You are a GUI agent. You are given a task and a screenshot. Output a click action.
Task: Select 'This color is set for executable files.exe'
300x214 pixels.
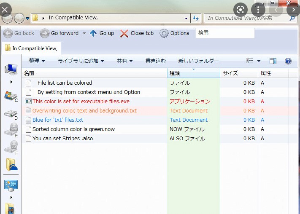tap(81, 101)
